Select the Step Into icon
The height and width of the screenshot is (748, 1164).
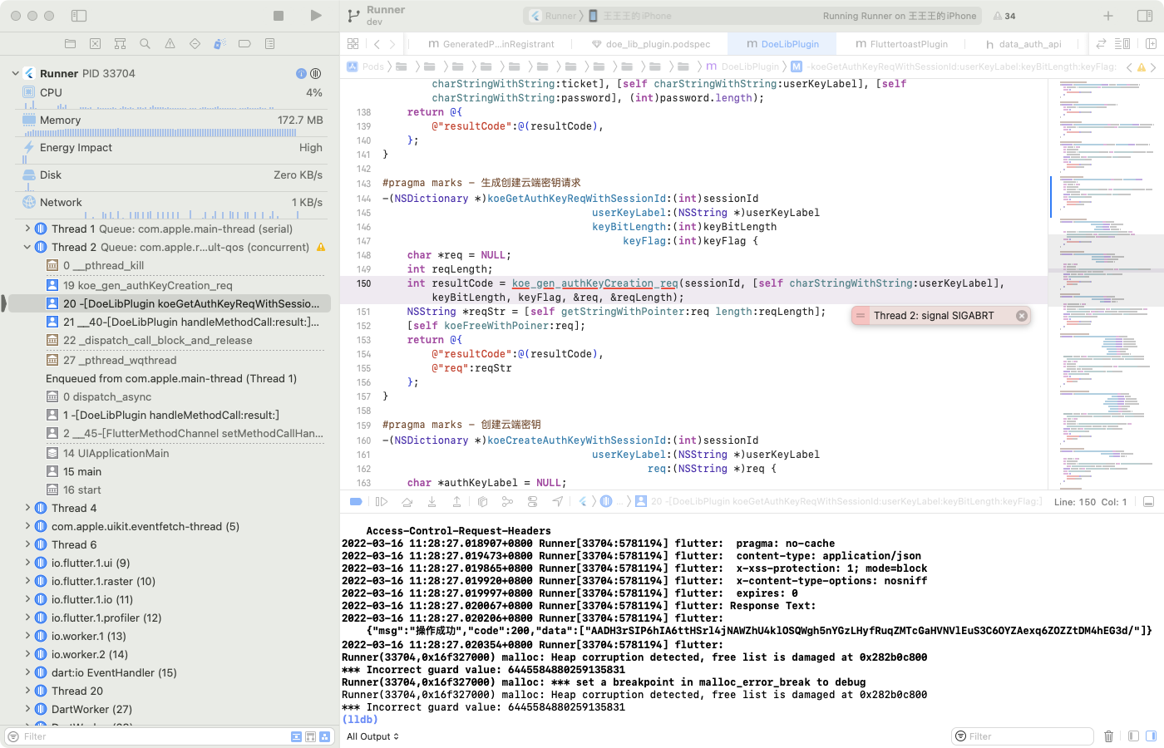(x=432, y=500)
